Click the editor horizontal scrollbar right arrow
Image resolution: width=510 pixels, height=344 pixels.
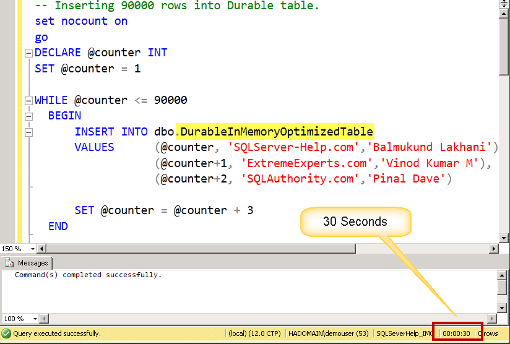point(493,249)
